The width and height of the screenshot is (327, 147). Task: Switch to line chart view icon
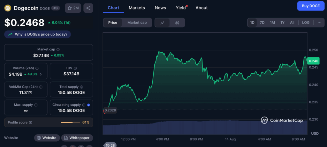tap(163, 23)
